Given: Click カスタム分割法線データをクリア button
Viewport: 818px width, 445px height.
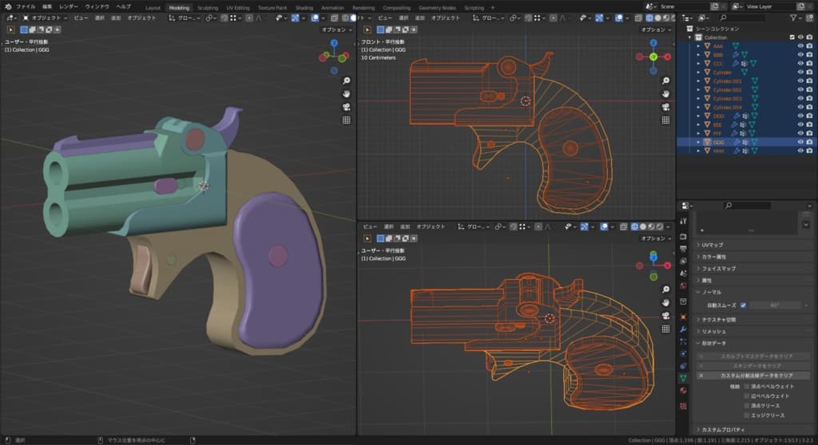Looking at the screenshot, I should pyautogui.click(x=756, y=375).
